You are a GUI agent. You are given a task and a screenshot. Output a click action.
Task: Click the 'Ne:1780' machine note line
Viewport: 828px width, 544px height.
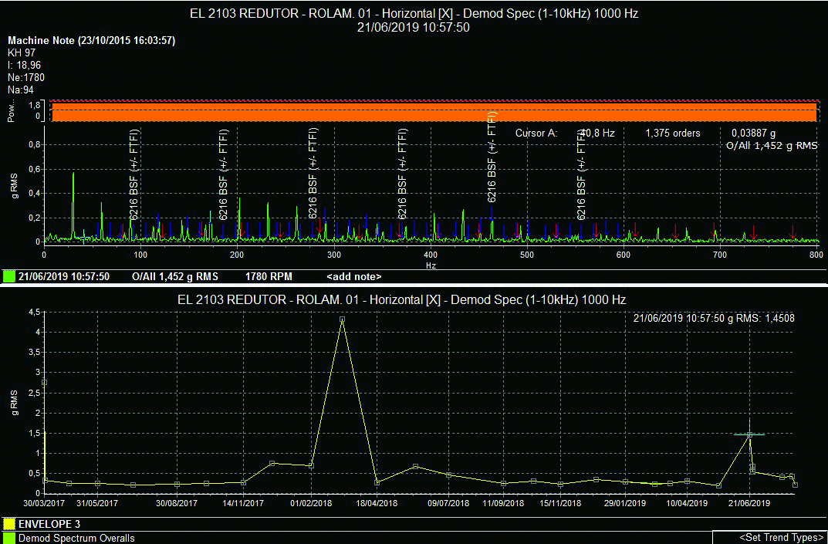26,78
